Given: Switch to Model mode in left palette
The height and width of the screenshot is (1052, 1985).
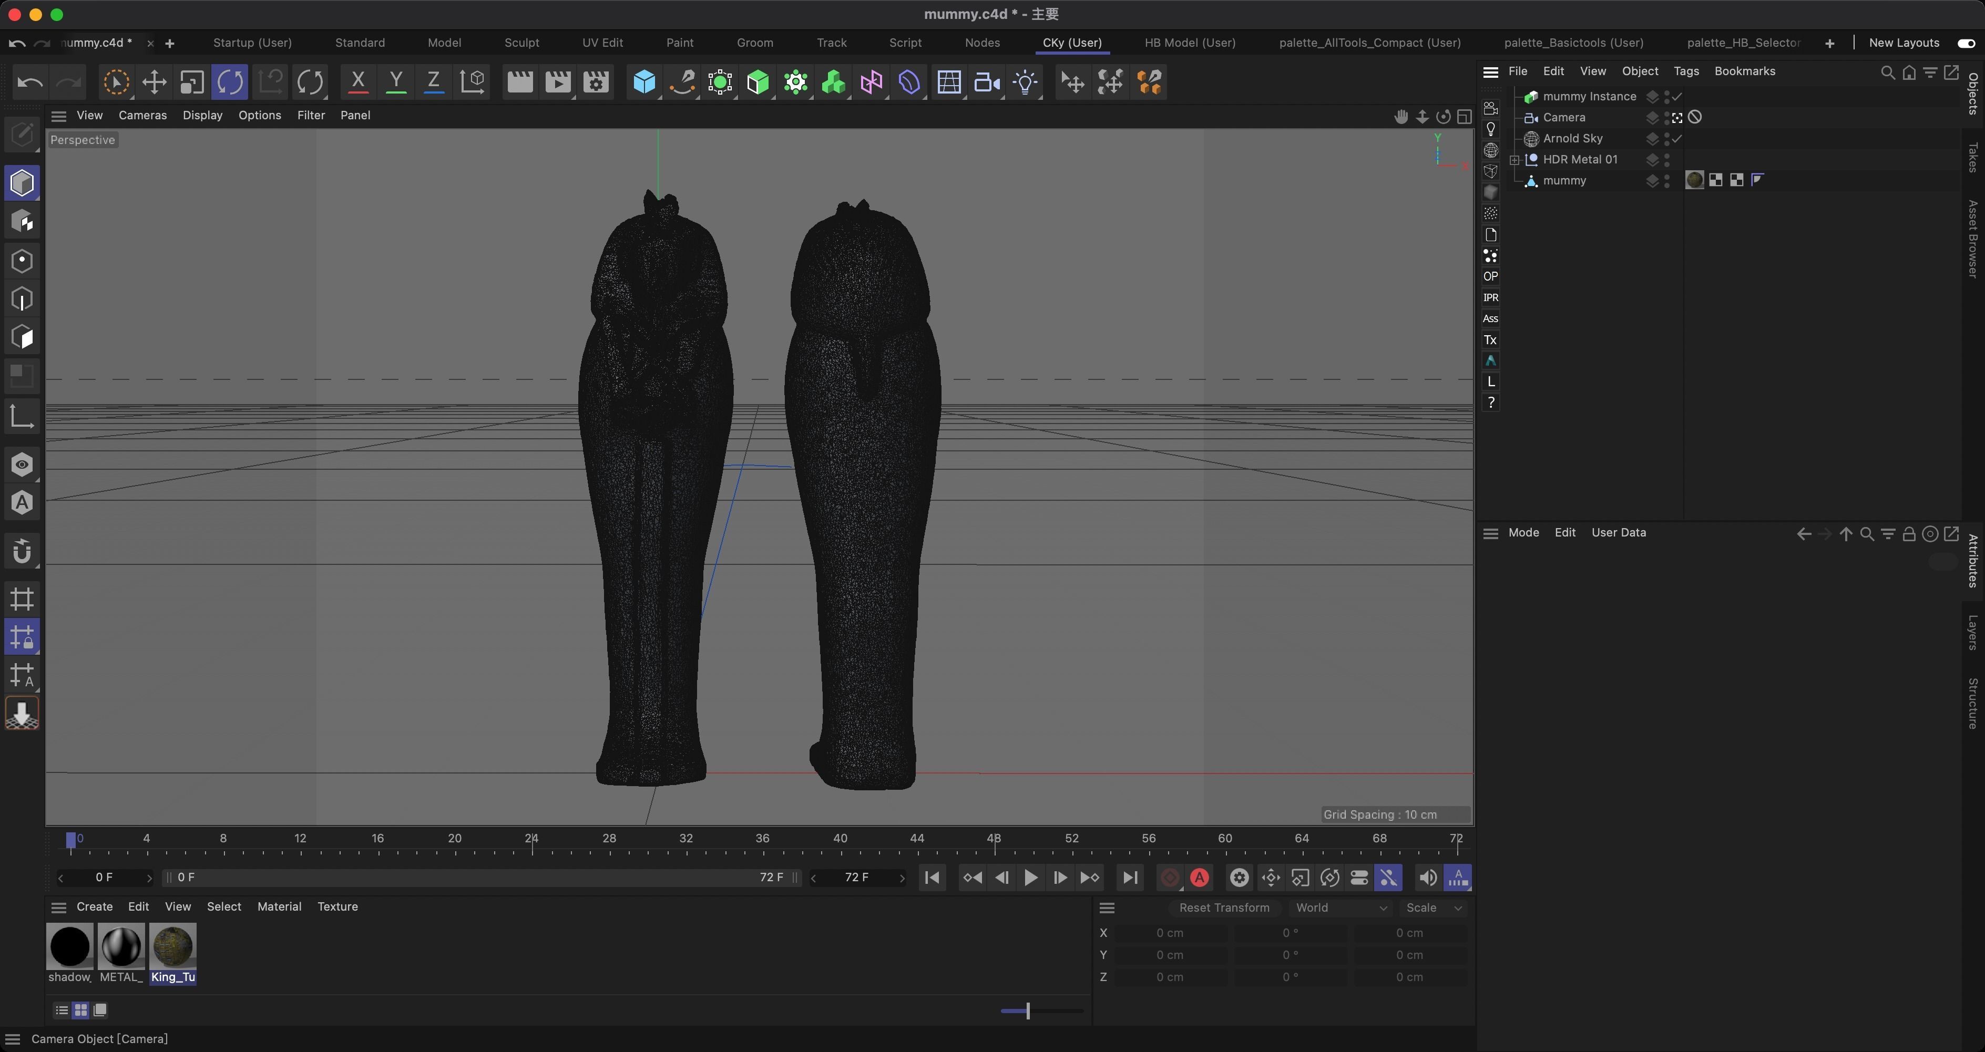Looking at the screenshot, I should click(22, 183).
